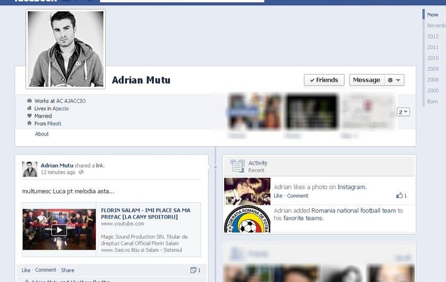Click the house hometown icon
446x282 pixels.
pos(30,123)
